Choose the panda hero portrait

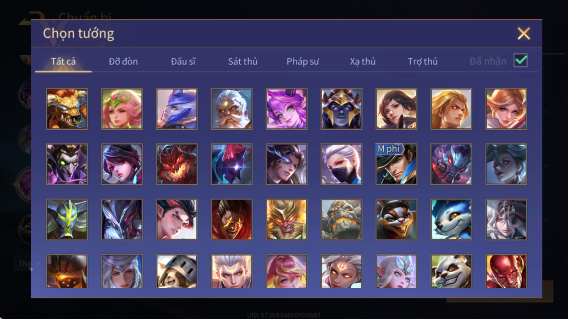coord(451,271)
